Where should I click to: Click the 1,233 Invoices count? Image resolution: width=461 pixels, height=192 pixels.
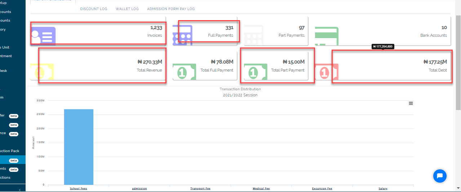click(x=156, y=28)
